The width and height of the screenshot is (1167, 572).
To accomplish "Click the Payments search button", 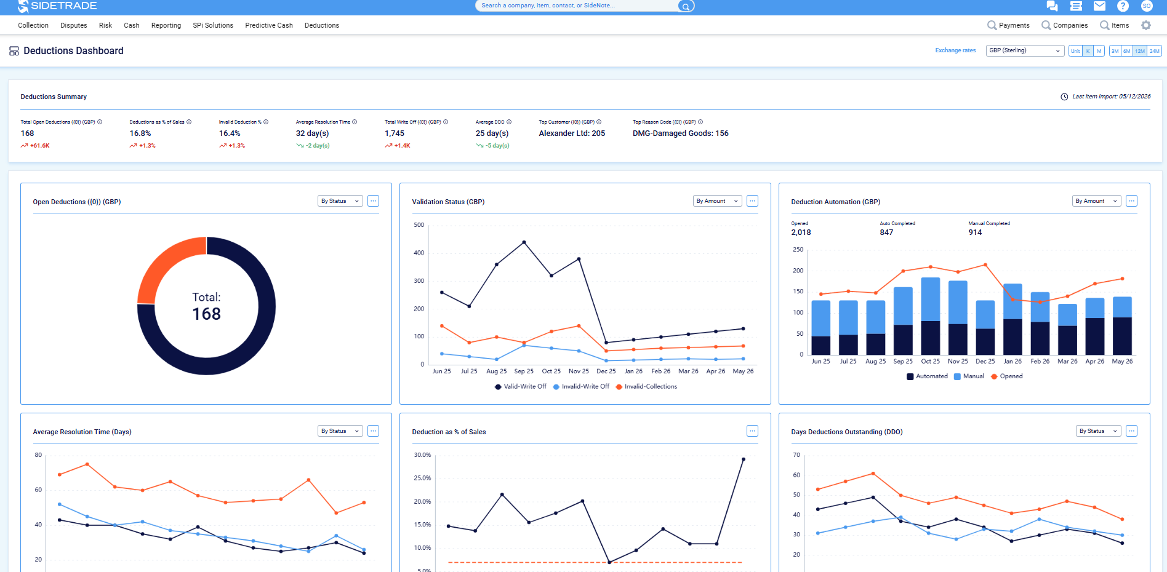I will click(1008, 25).
